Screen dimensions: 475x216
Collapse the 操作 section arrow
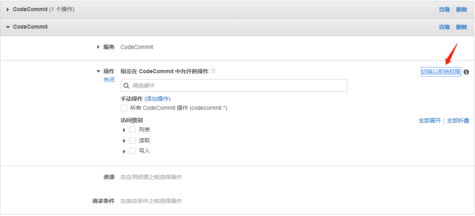[98, 71]
